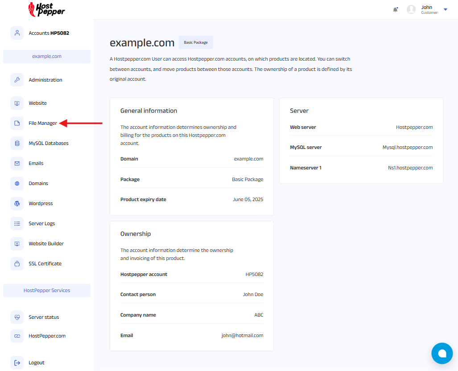Click the Domains globe icon
Viewport: 458px width, 371px height.
coord(17,183)
